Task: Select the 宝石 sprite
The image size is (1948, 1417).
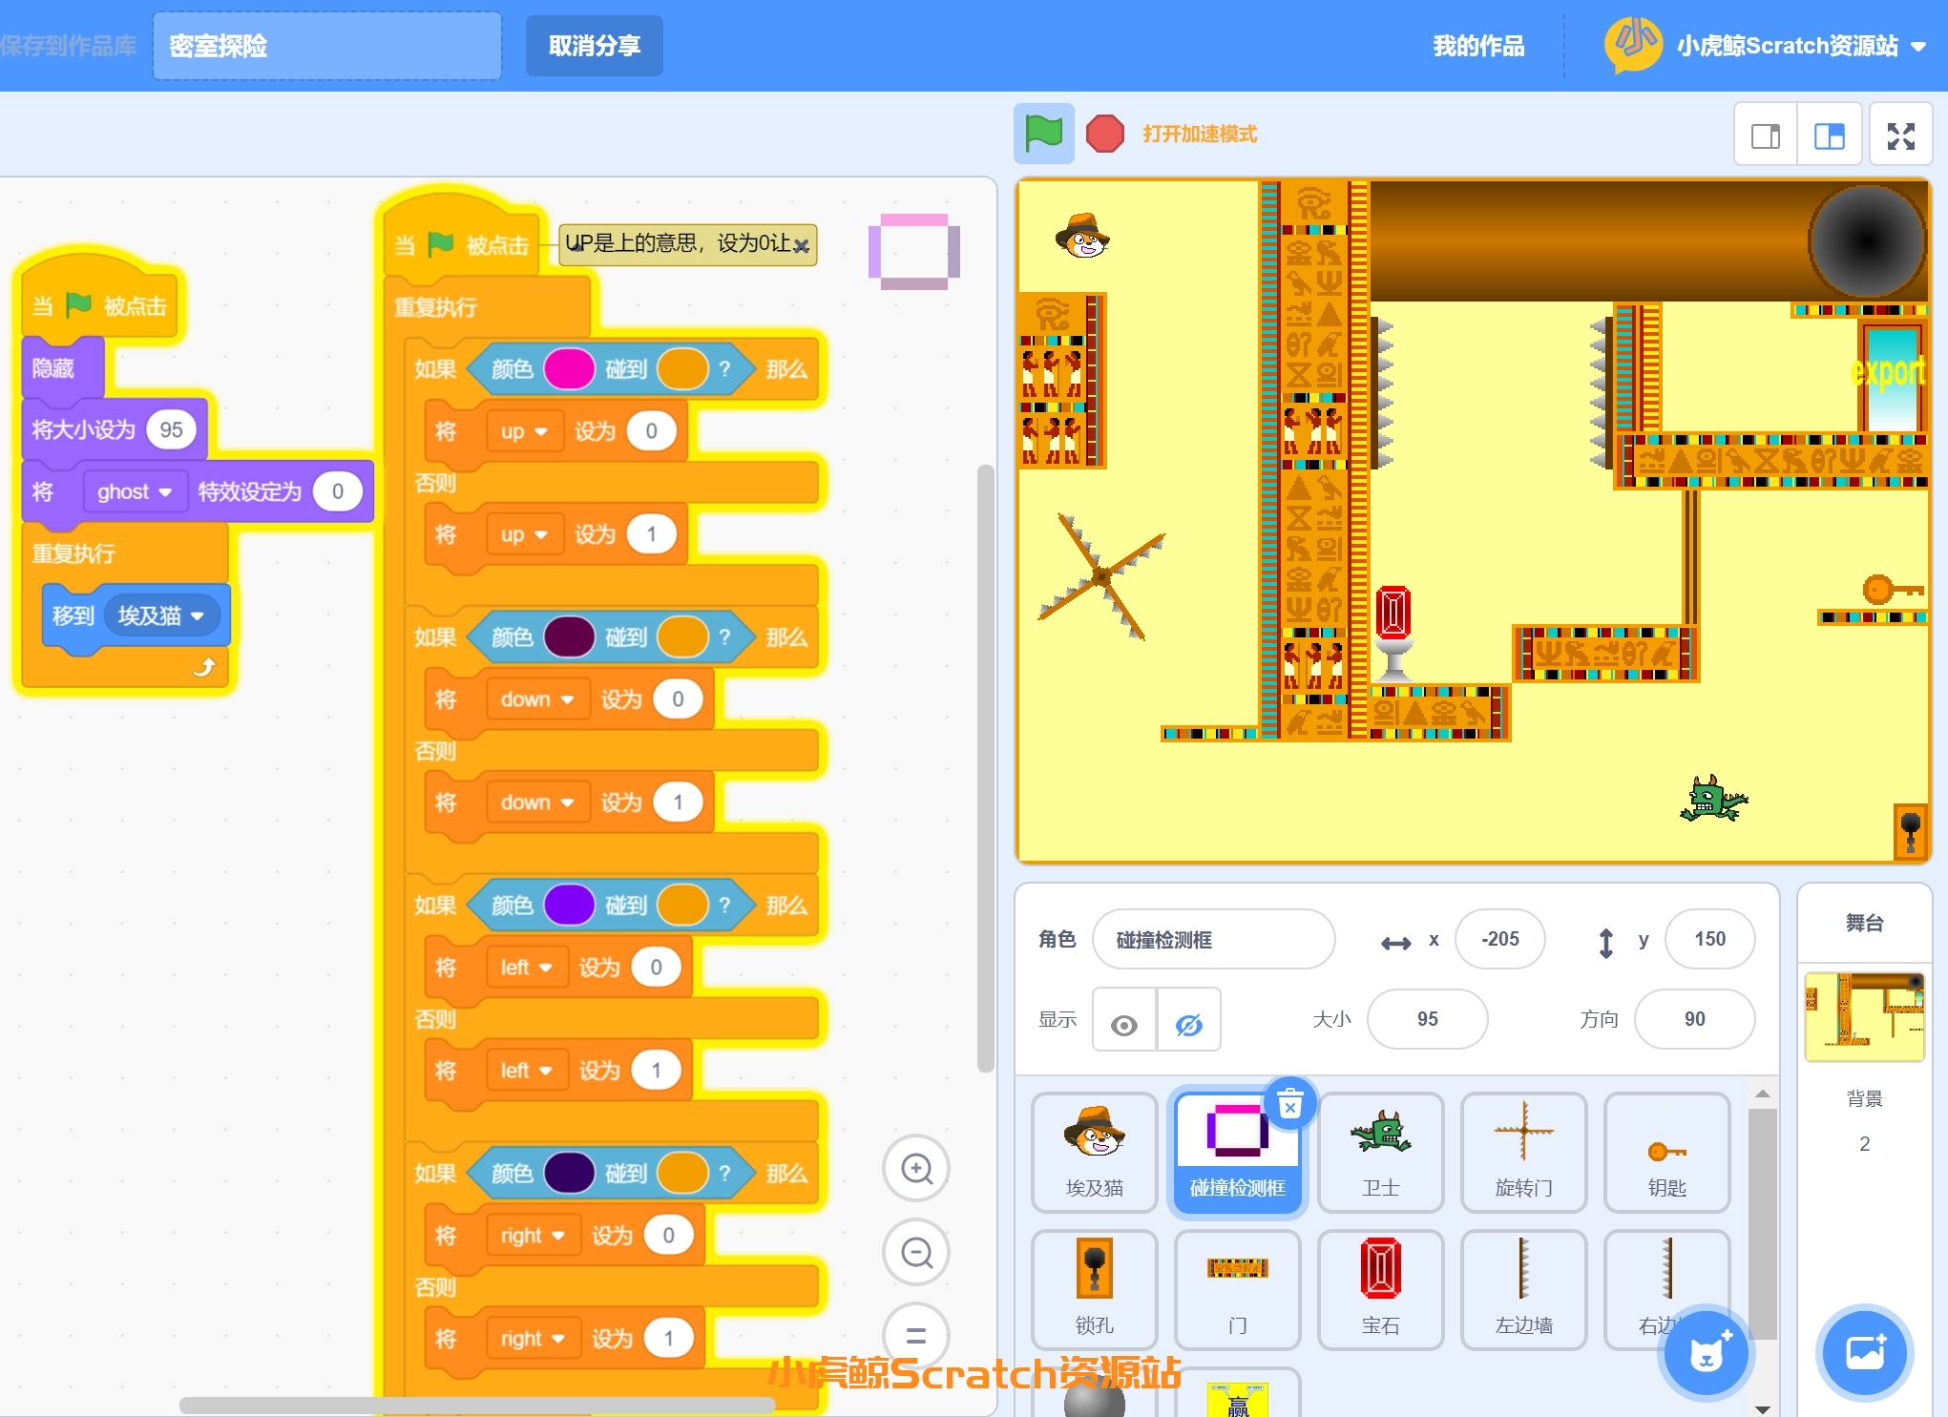Action: click(x=1381, y=1290)
